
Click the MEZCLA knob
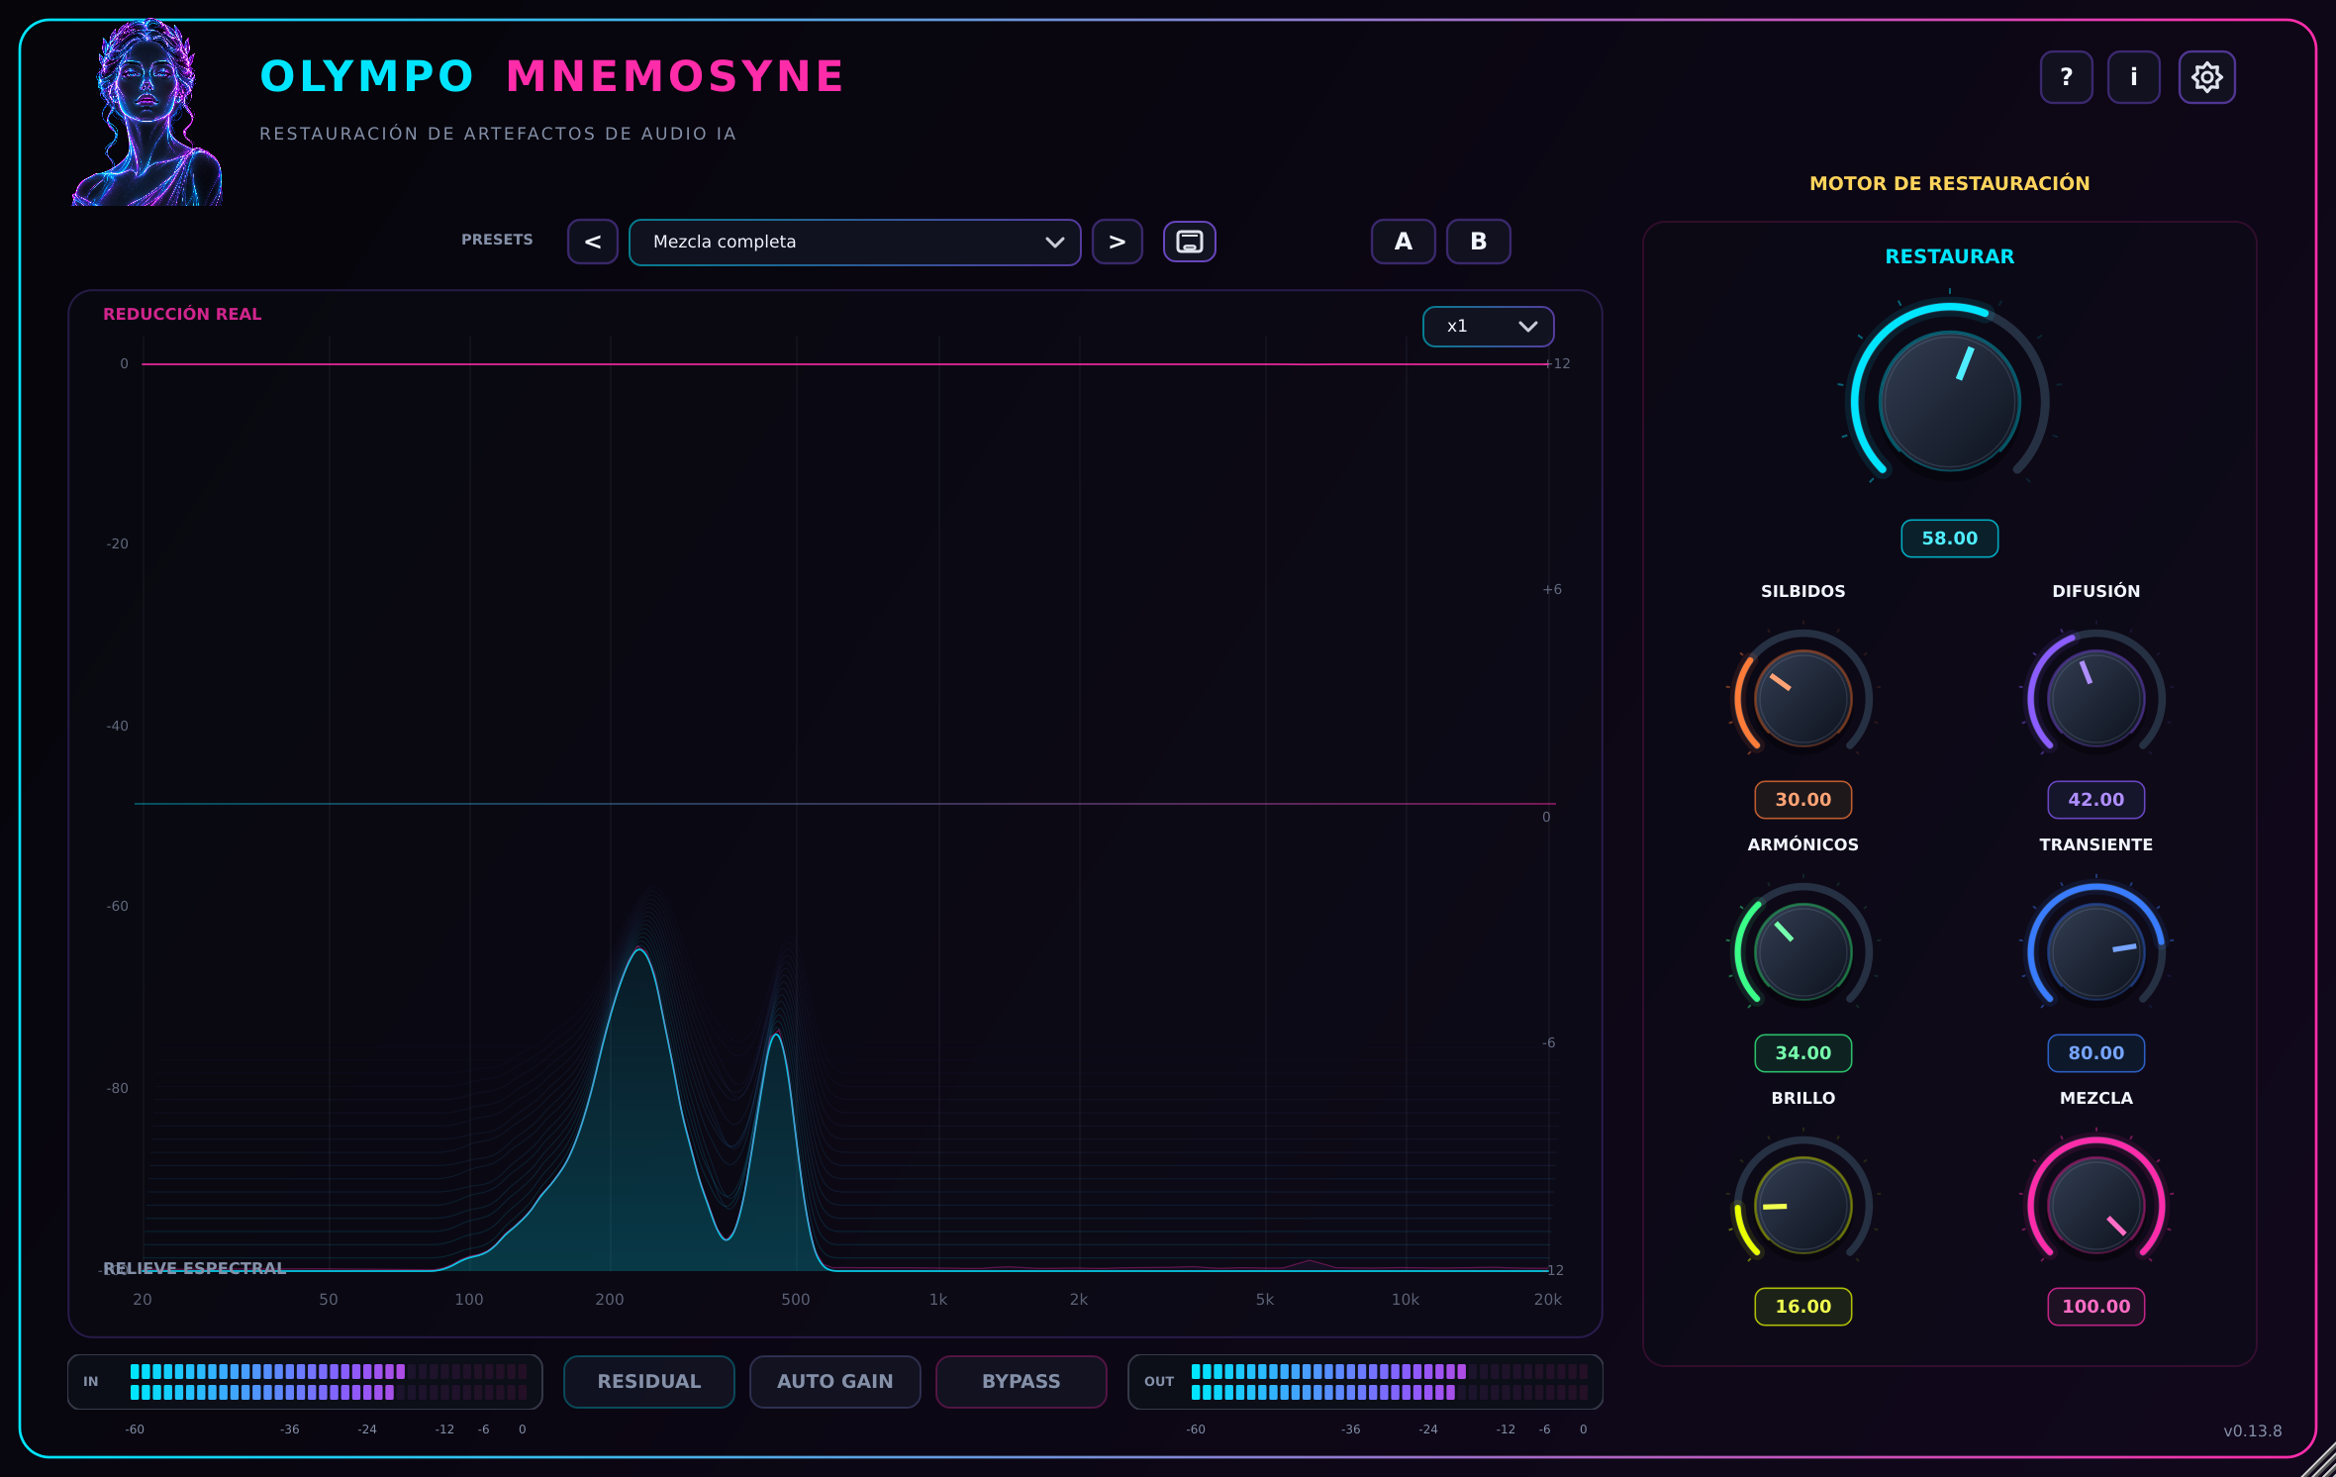(x=2095, y=1205)
